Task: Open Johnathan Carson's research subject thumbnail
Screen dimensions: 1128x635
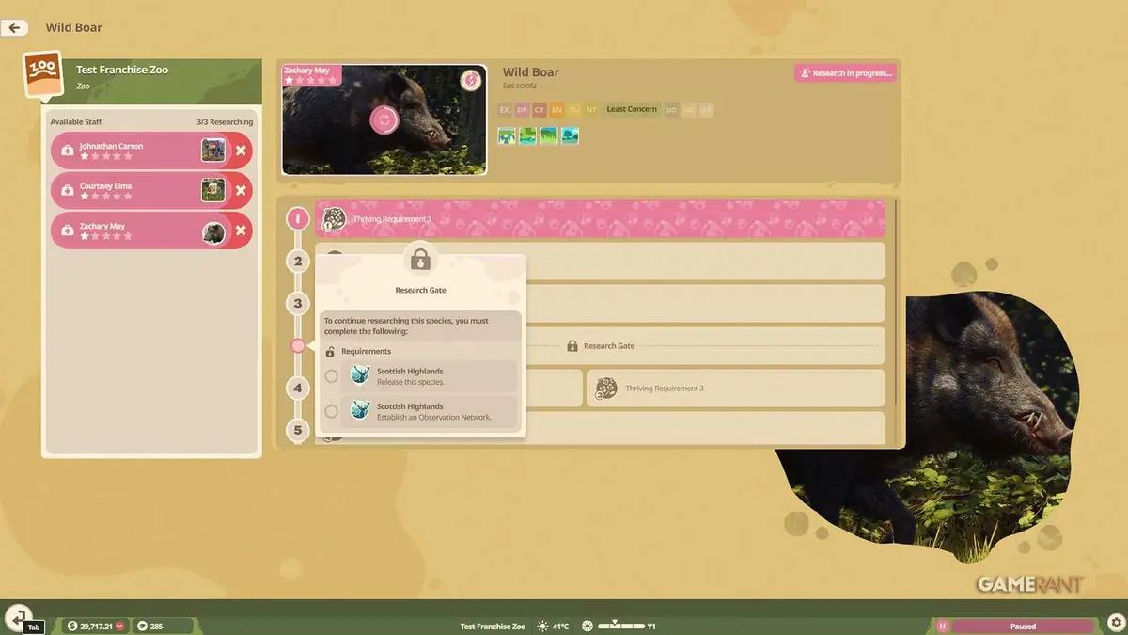Action: point(213,151)
